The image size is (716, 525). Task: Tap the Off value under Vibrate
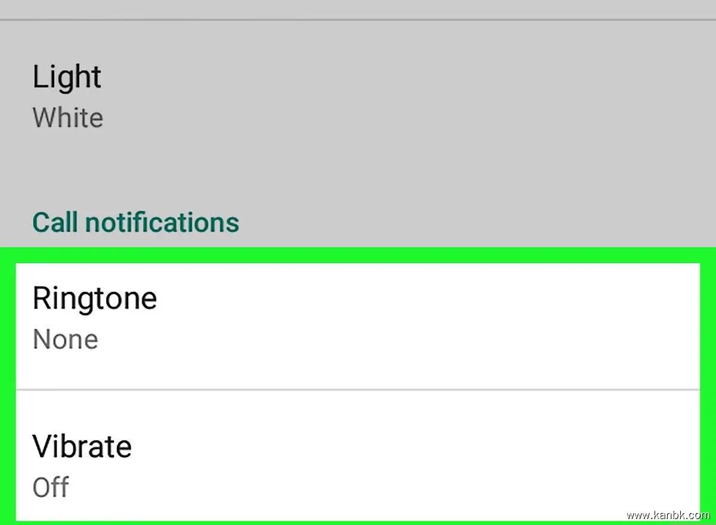coord(51,487)
